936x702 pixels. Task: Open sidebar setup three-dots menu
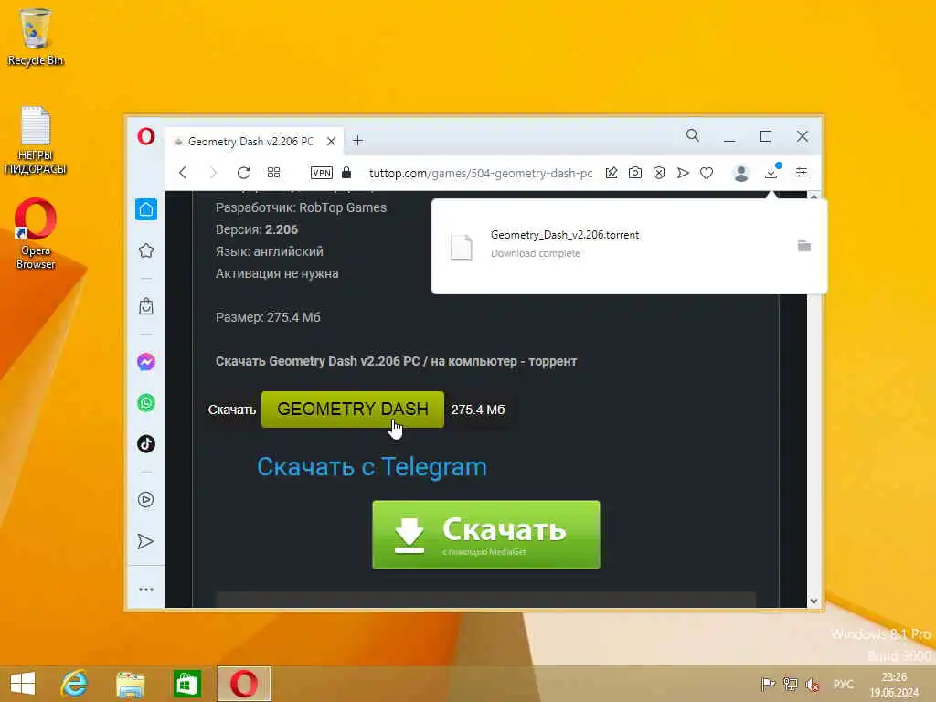click(x=146, y=590)
